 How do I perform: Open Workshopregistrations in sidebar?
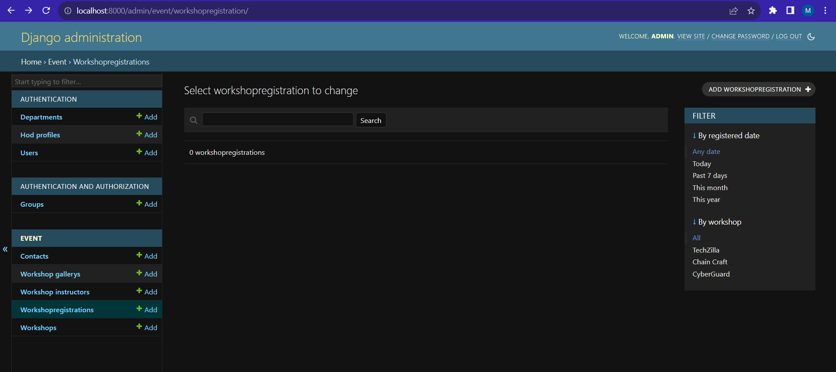pos(57,310)
